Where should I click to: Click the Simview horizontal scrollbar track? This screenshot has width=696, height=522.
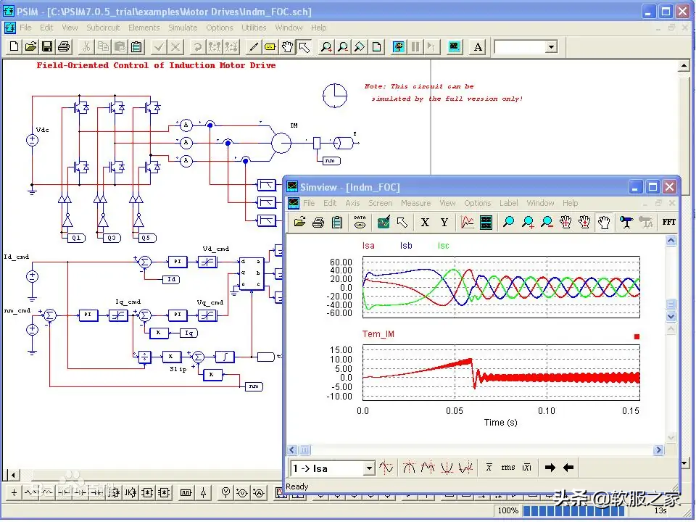478,450
